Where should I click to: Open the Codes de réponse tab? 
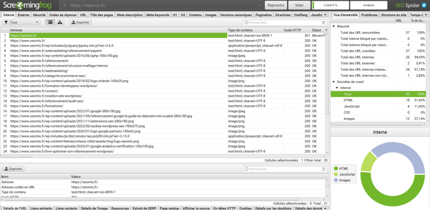tap(62, 15)
